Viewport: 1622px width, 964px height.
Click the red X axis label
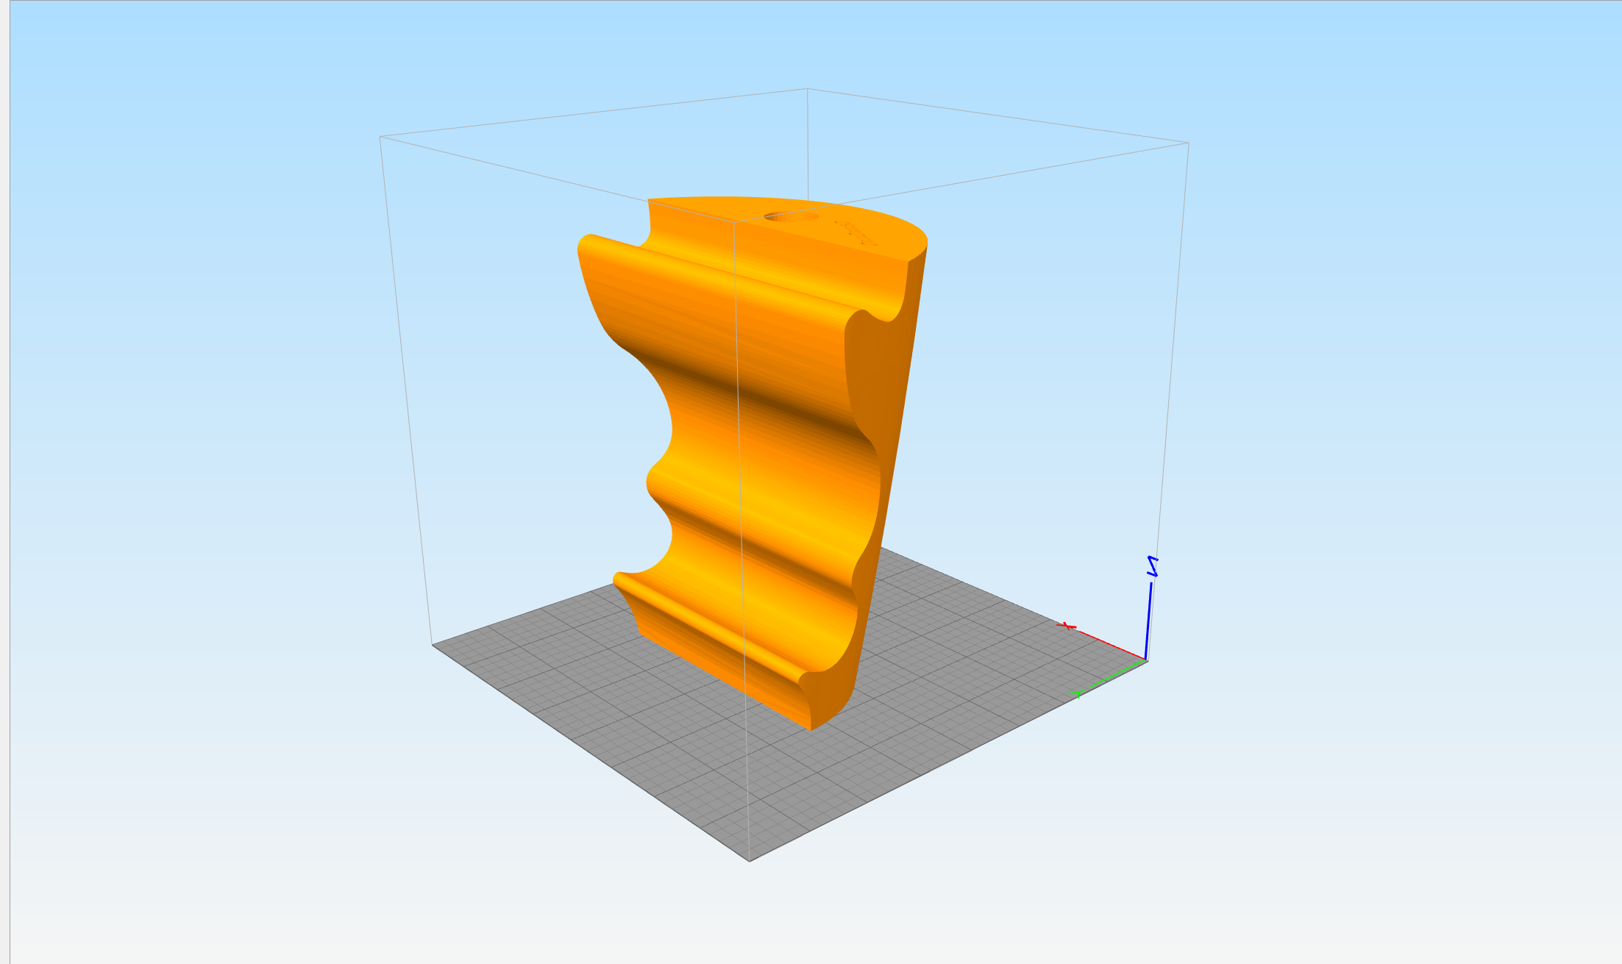pos(1066,626)
